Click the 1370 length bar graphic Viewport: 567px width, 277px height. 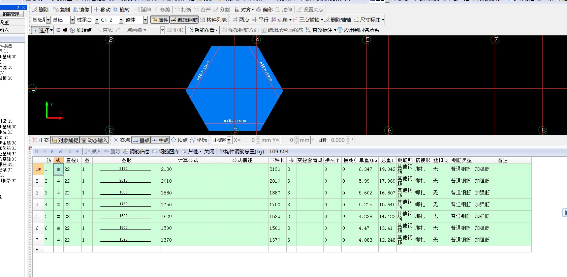[126, 240]
